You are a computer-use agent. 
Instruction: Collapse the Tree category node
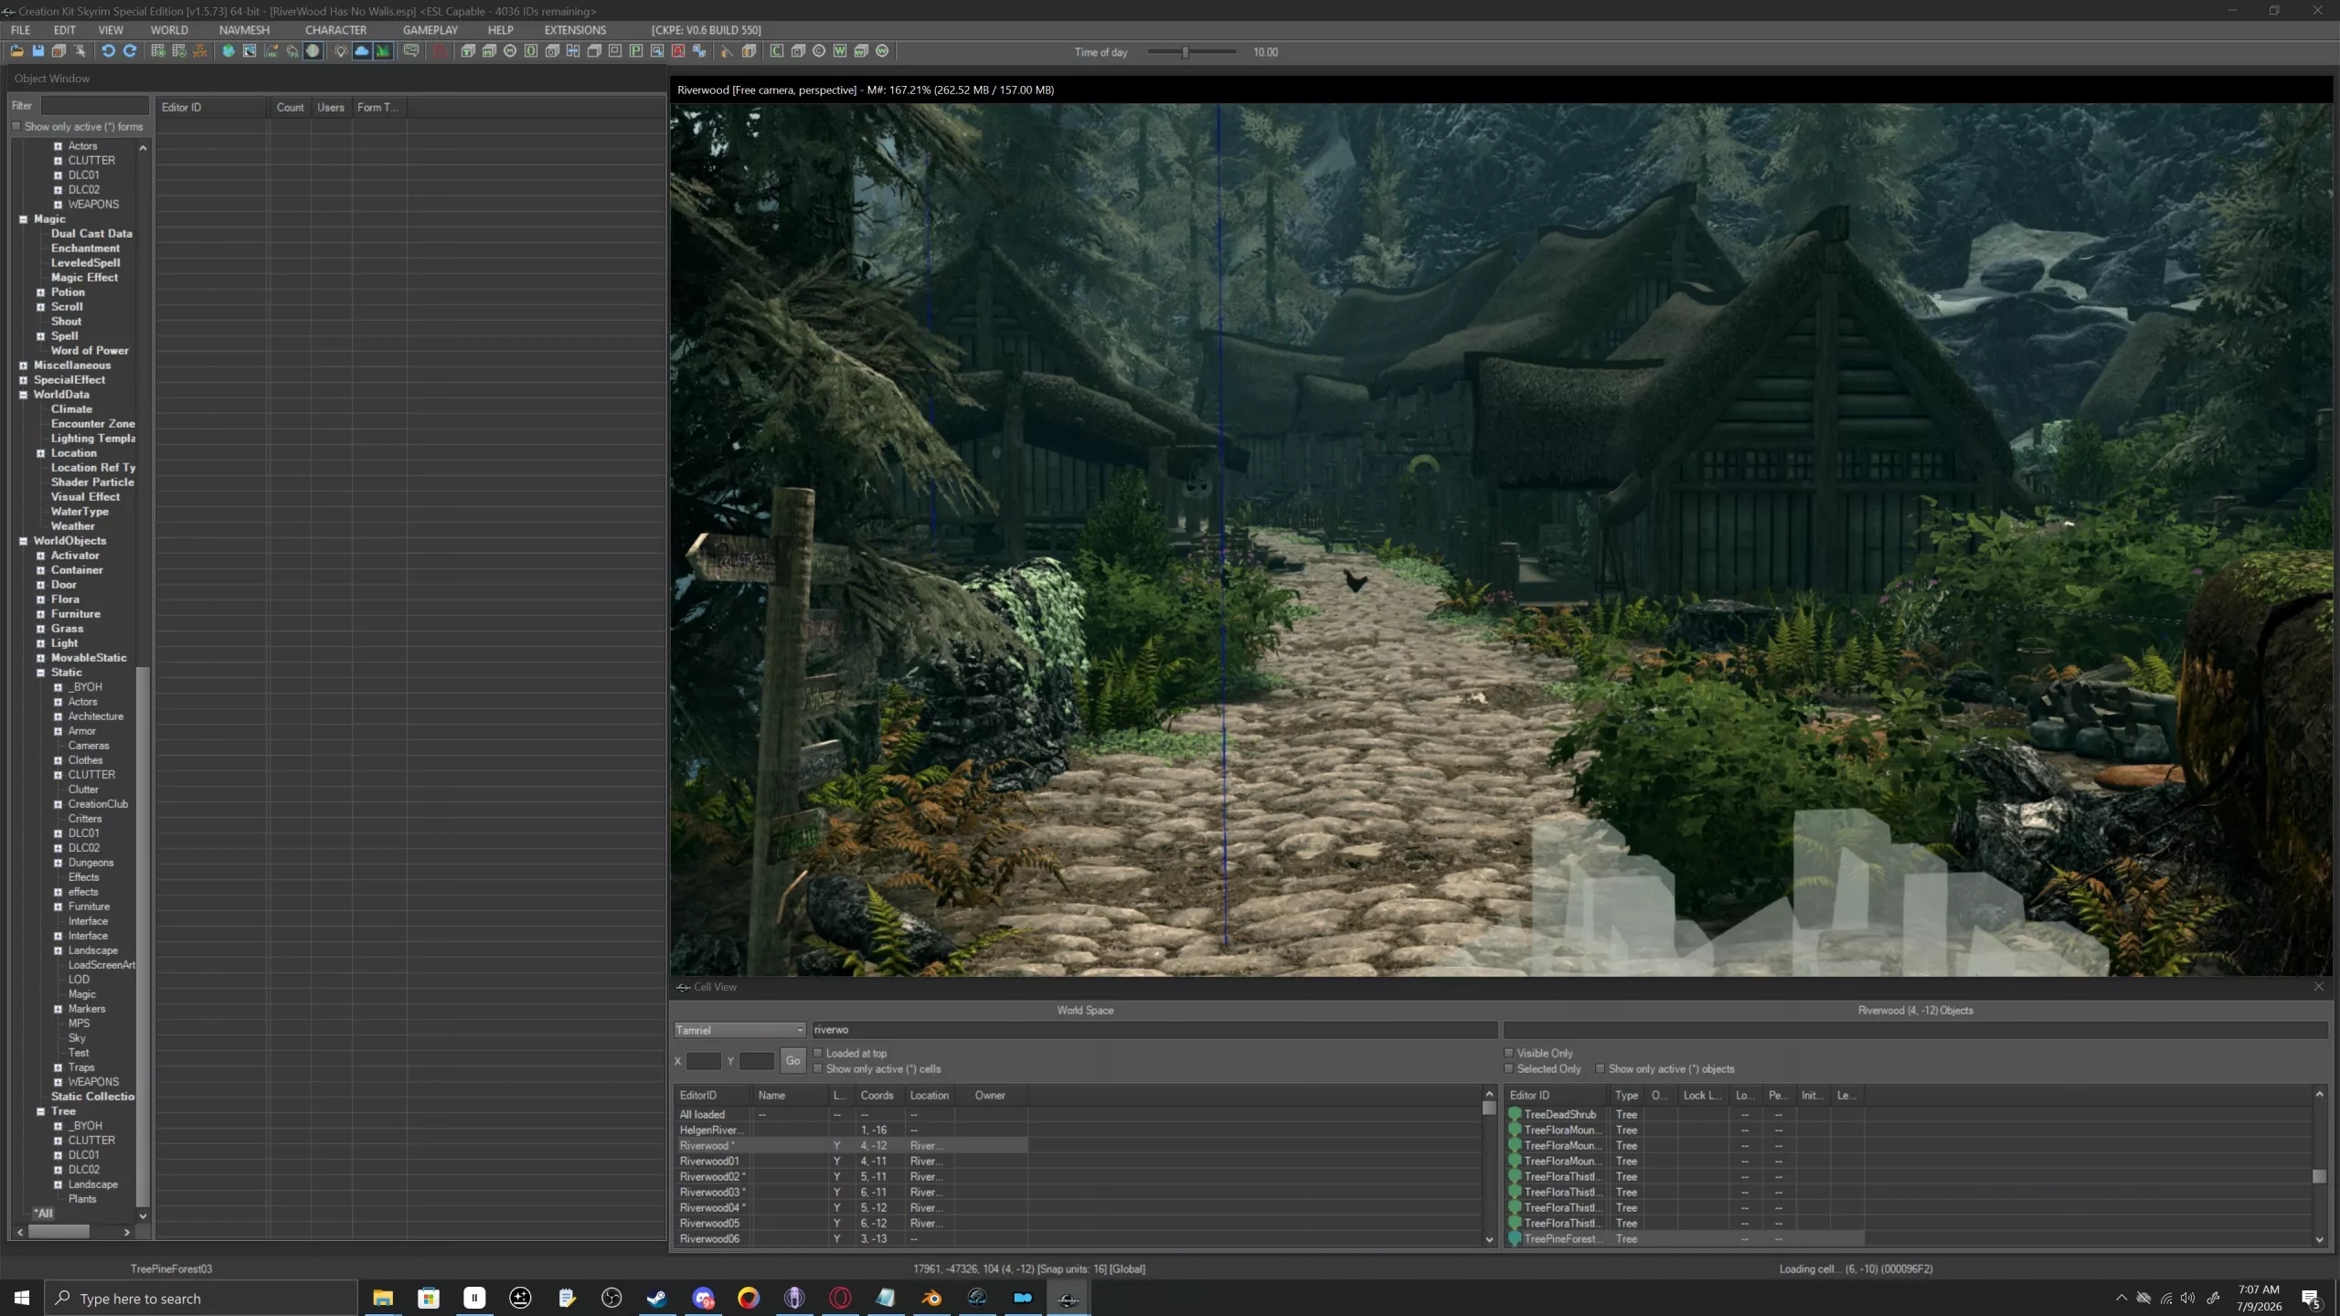[40, 1111]
